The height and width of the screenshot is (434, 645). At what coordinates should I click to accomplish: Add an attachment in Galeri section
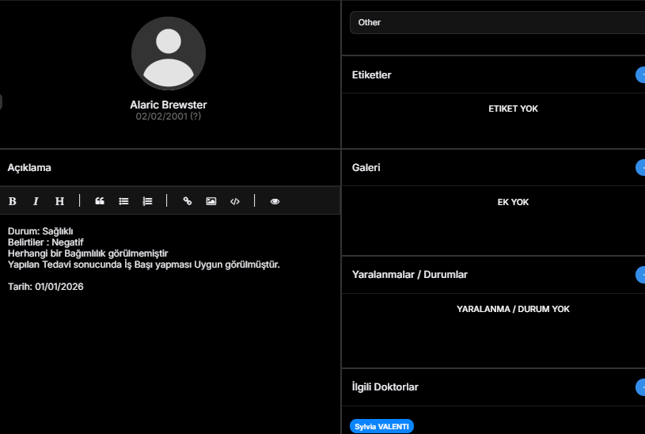click(641, 168)
